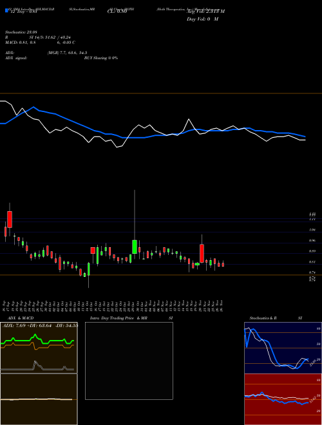Click the 'Stochastics: 23.08' readout
The width and height of the screenshot is (322, 425).
(x=21, y=32)
